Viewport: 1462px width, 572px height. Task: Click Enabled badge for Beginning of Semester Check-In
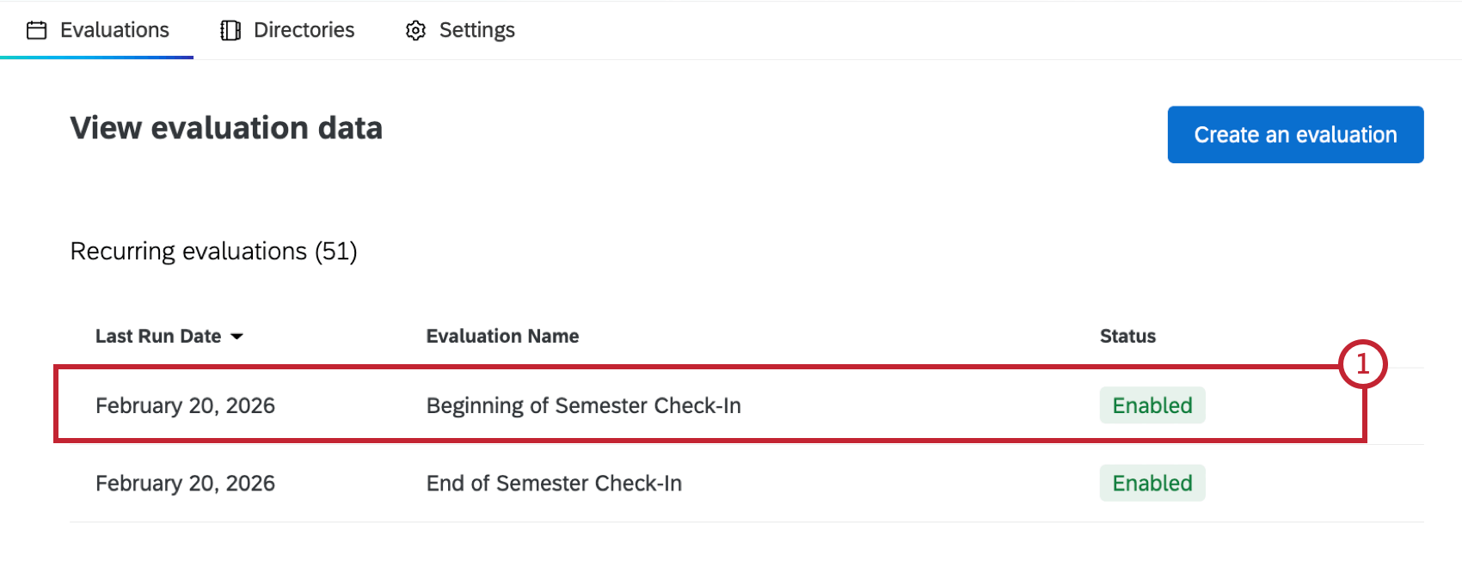pyautogui.click(x=1152, y=405)
